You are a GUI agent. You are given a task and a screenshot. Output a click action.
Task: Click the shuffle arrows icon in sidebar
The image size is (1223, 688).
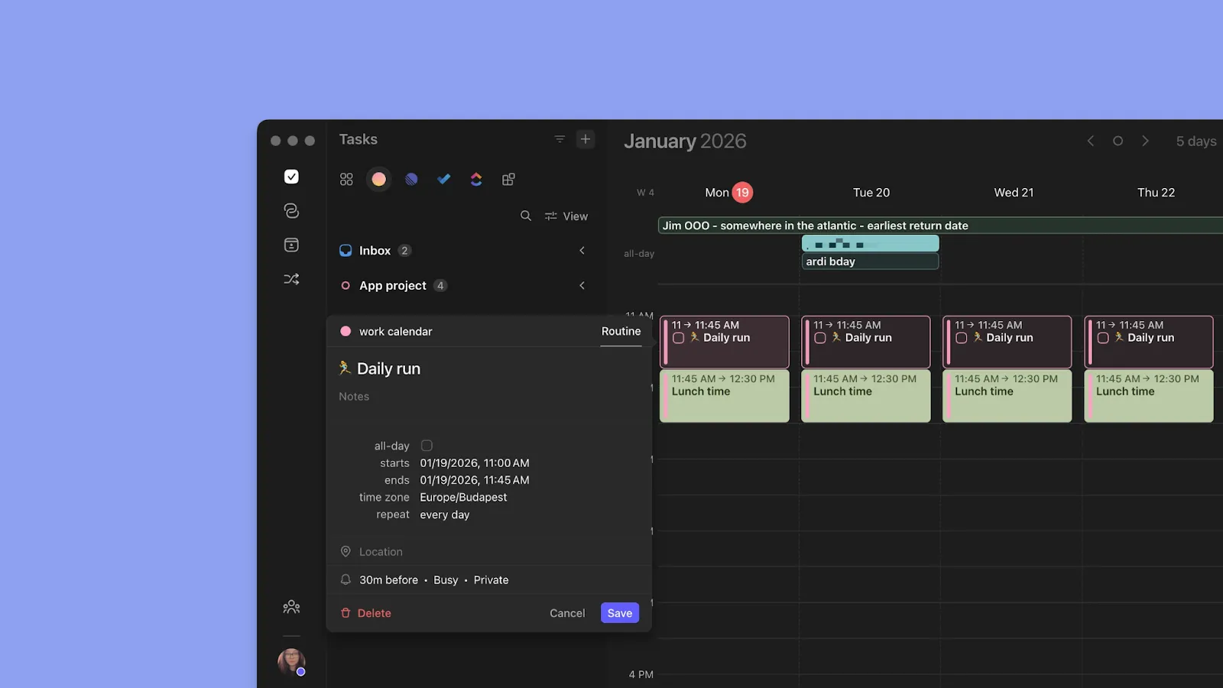[291, 279]
